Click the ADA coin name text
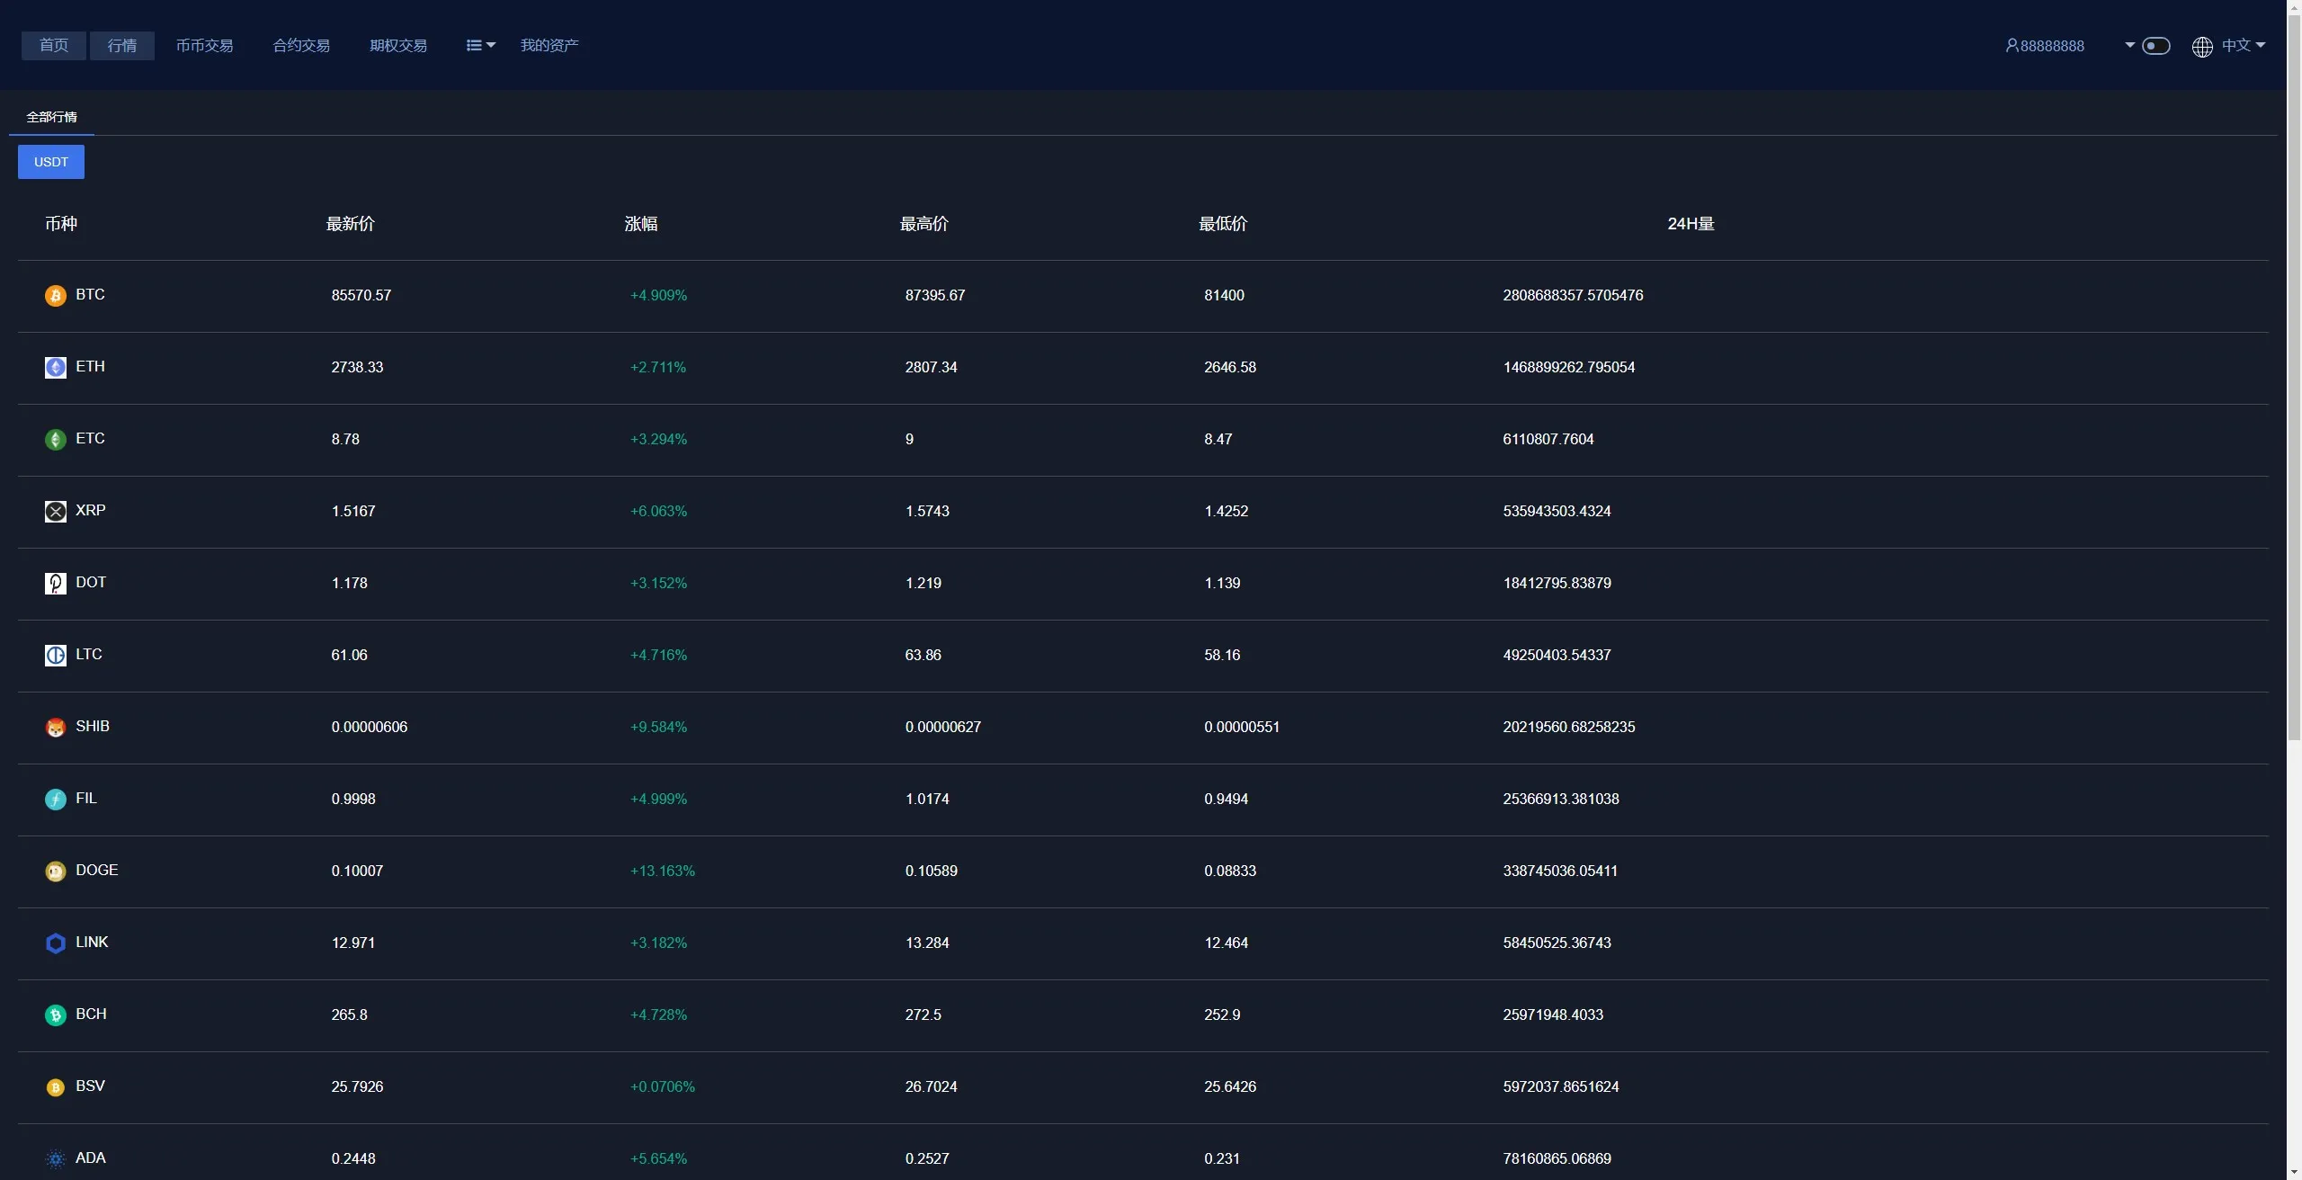2302x1180 pixels. [x=91, y=1158]
